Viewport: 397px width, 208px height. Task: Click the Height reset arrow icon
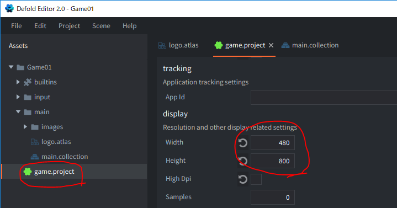(x=243, y=161)
